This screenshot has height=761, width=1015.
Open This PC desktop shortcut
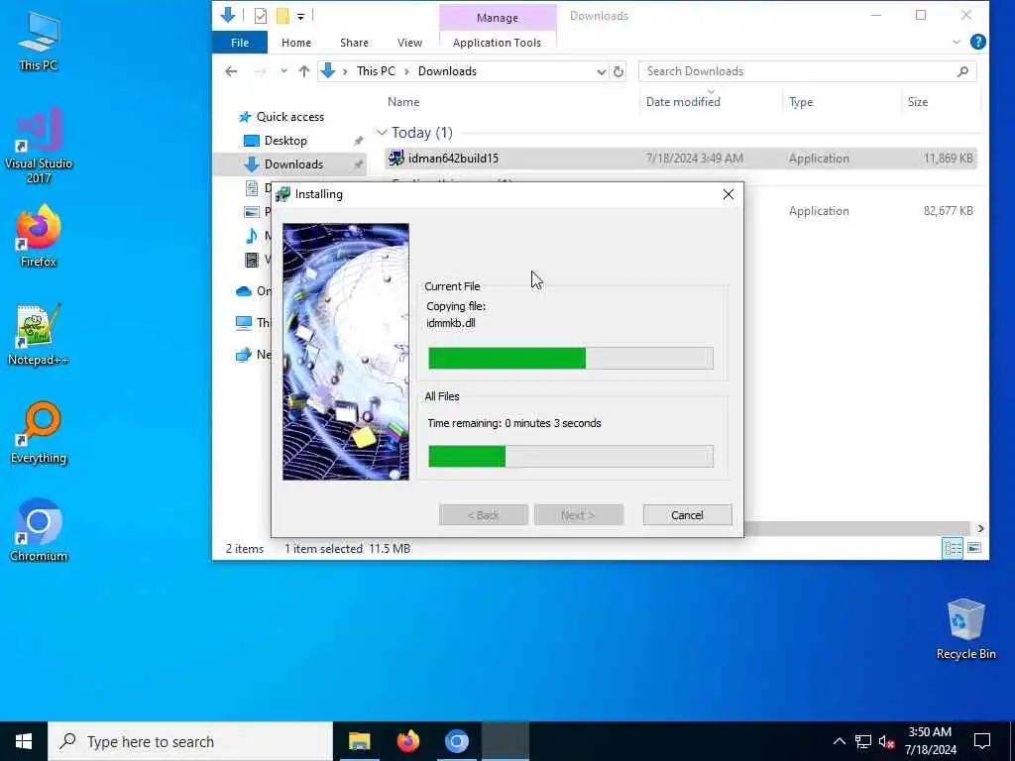pyautogui.click(x=39, y=41)
